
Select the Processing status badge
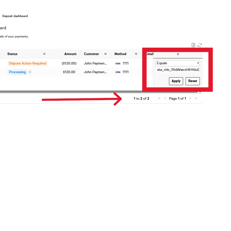pos(17,72)
